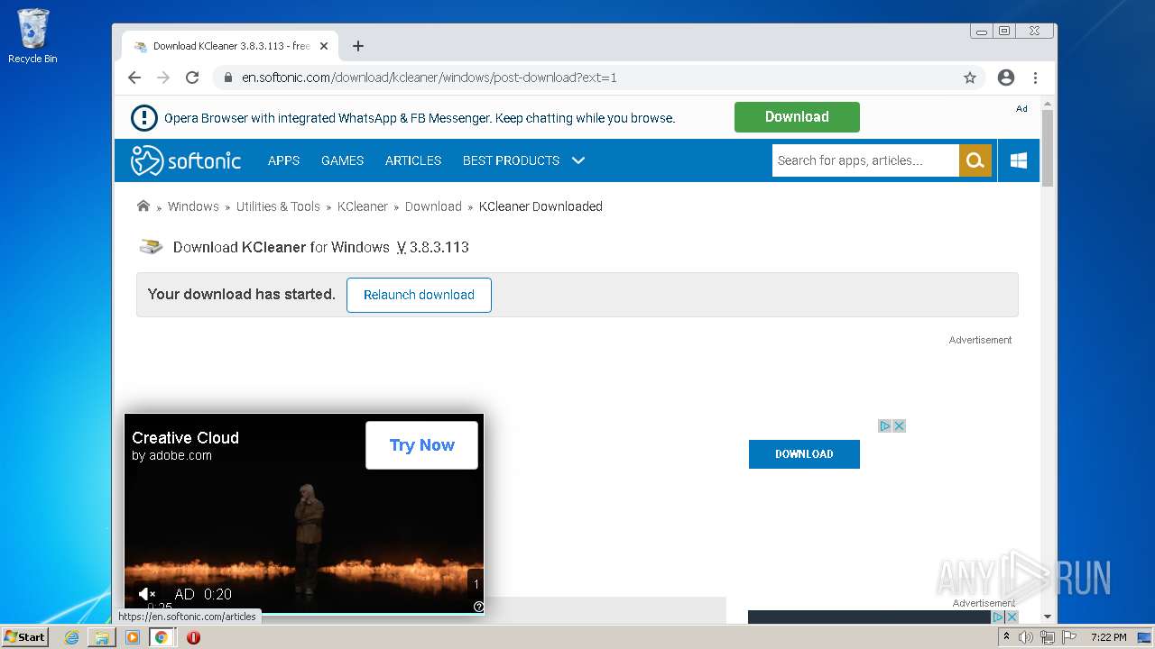Open the Windows breadcrumb link

click(193, 206)
